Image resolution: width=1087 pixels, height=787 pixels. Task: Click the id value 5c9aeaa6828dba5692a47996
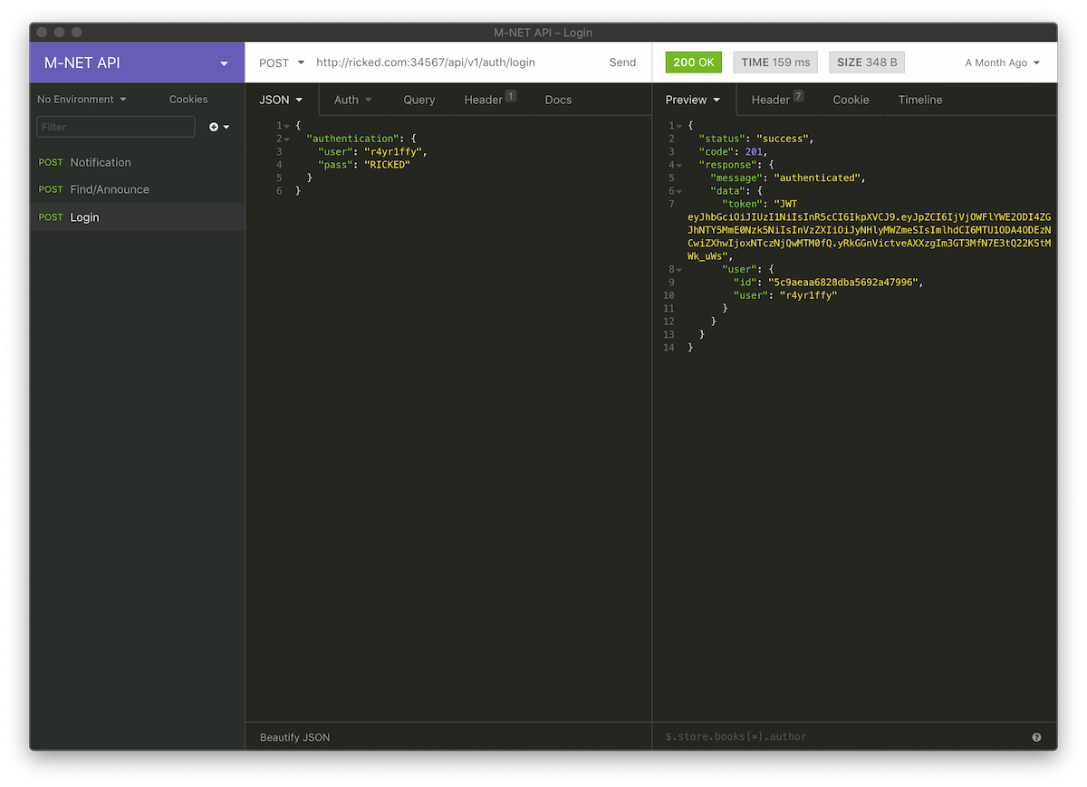point(843,282)
